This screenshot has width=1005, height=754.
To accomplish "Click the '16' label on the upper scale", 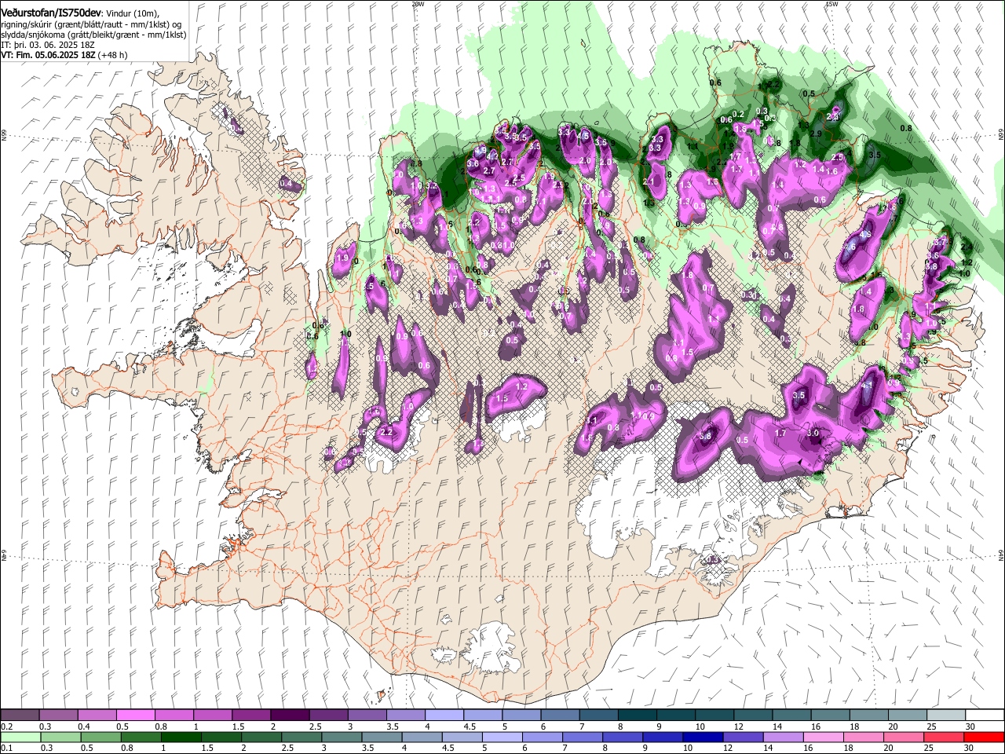I will click(x=816, y=726).
